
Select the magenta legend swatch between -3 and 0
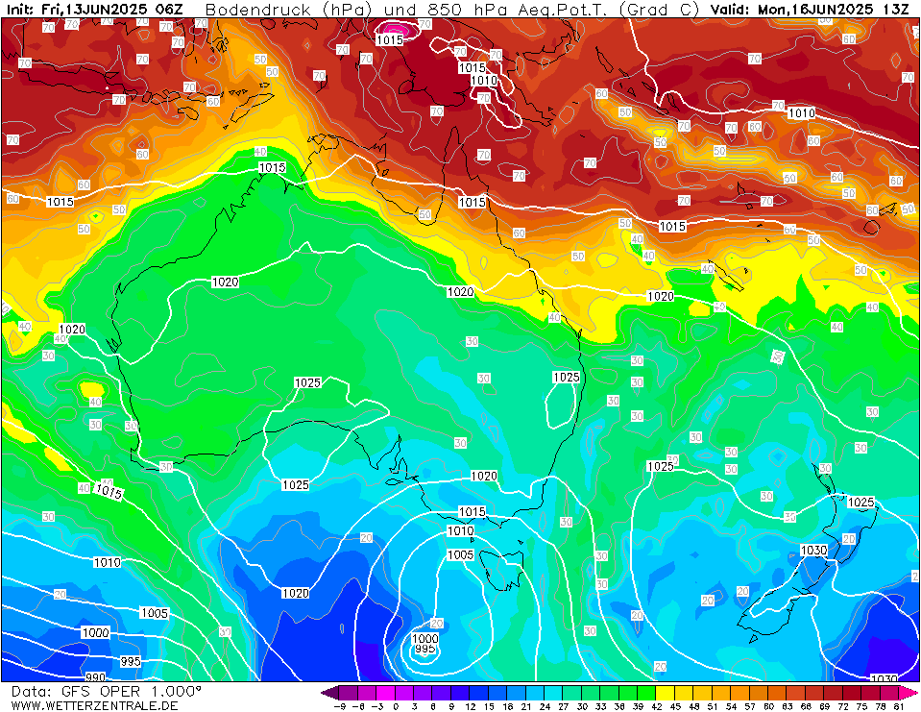(386, 692)
